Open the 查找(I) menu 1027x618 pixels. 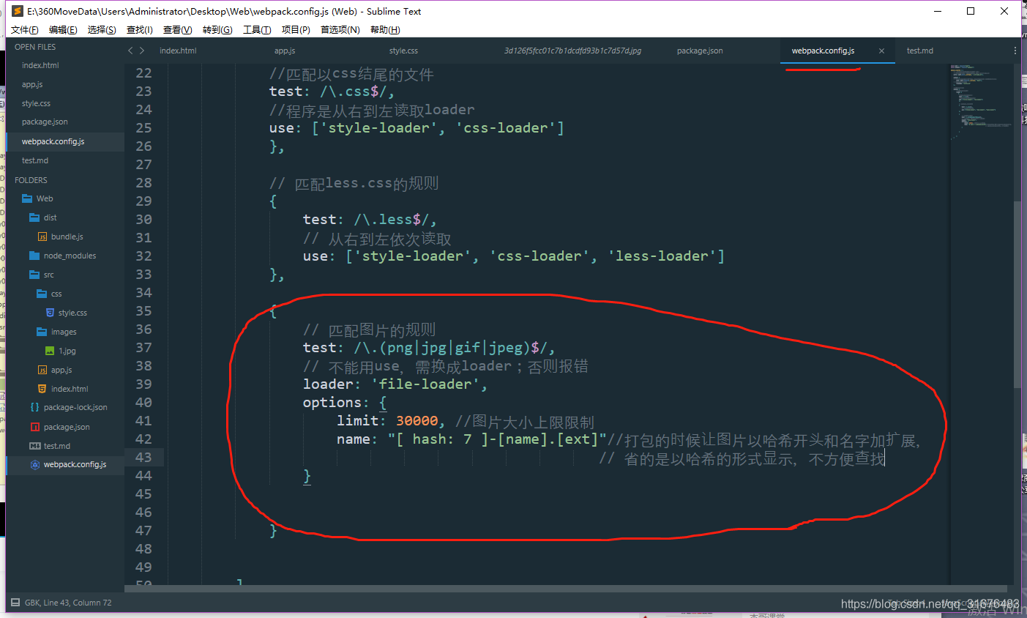[140, 30]
